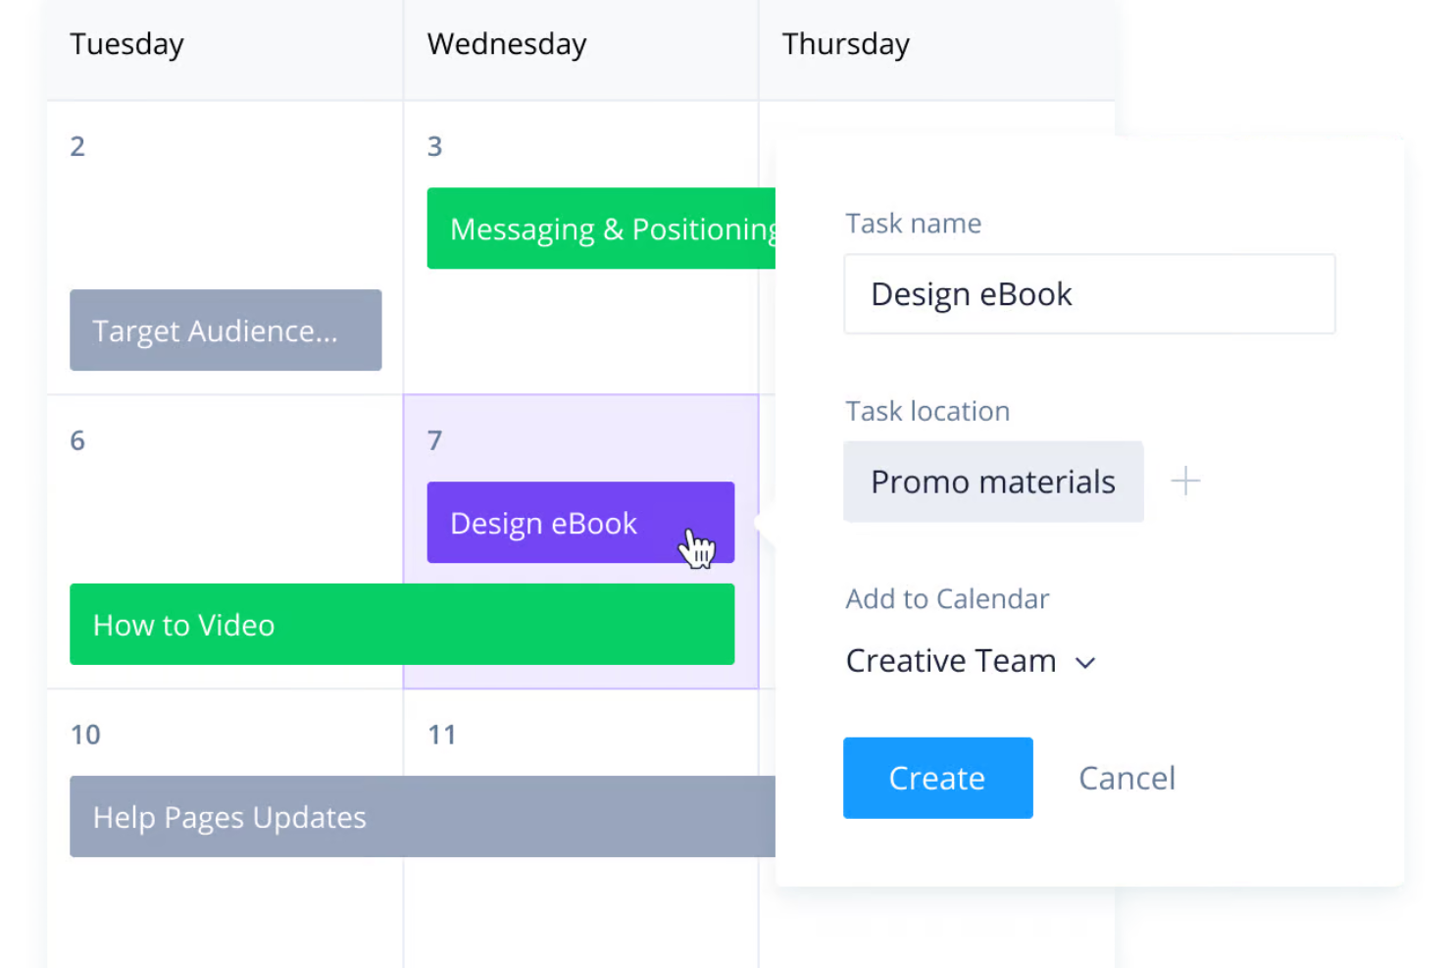Click the plus icon beside Promo materials
Image resolution: width=1451 pixels, height=968 pixels.
1185,481
